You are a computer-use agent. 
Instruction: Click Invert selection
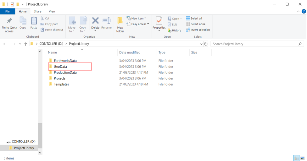click(198, 30)
